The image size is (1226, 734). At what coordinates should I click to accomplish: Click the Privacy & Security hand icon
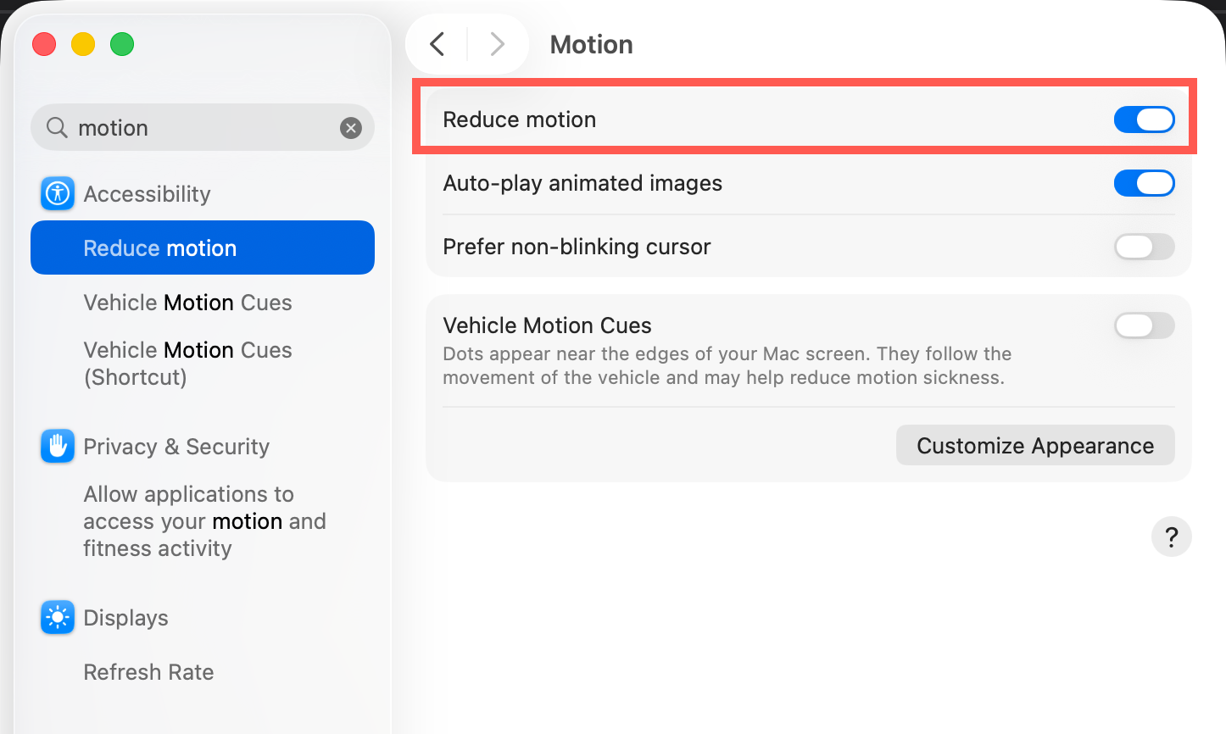pos(58,447)
